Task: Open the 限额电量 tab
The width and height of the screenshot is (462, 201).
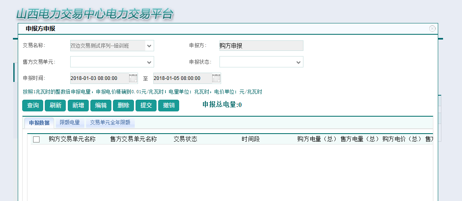Action: (x=70, y=123)
